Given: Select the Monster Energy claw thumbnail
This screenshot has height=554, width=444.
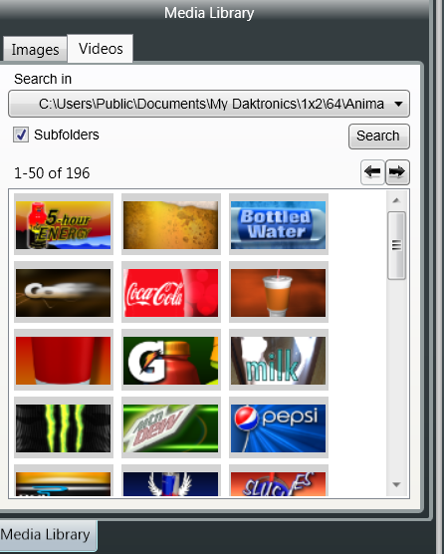Looking at the screenshot, I should pos(64,428).
